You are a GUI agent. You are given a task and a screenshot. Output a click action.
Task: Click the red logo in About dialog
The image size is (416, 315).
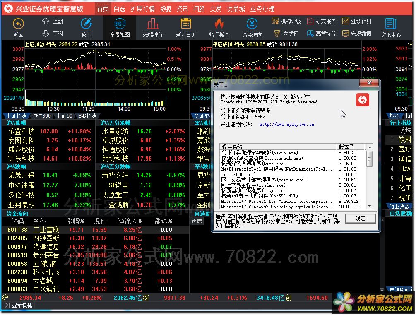(363, 99)
